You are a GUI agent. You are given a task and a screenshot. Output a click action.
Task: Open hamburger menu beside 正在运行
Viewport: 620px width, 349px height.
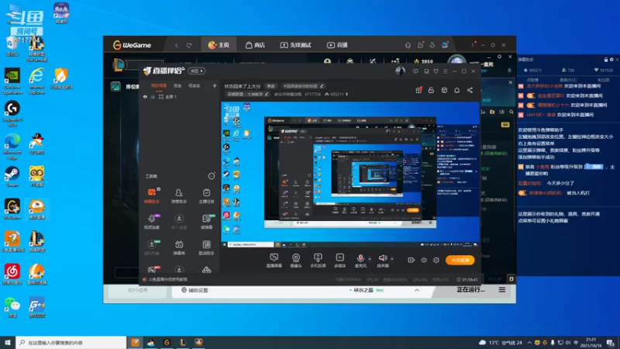click(x=501, y=290)
